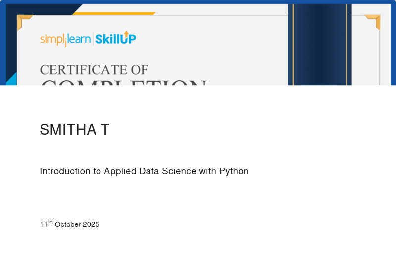Click the gold top-right corner ornament
The image size is (396, 280).
click(x=374, y=21)
